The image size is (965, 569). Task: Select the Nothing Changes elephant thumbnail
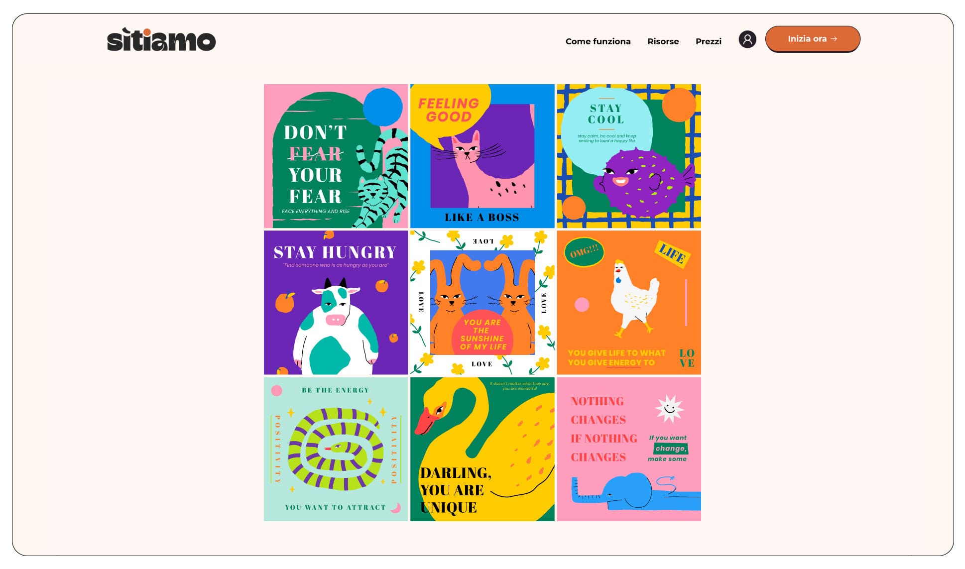628,449
